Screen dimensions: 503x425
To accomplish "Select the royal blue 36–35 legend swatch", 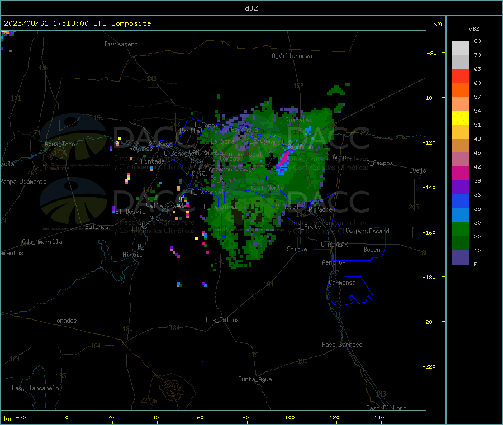I will coord(461,201).
